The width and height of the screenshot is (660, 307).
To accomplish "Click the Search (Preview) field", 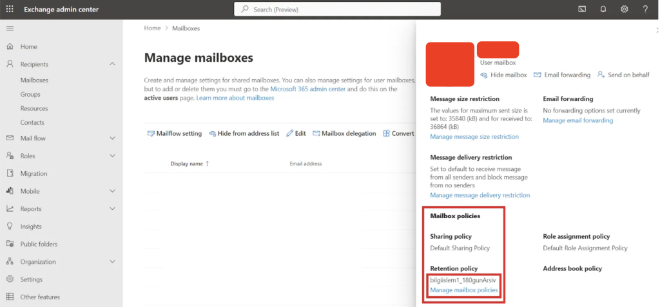I will [337, 10].
